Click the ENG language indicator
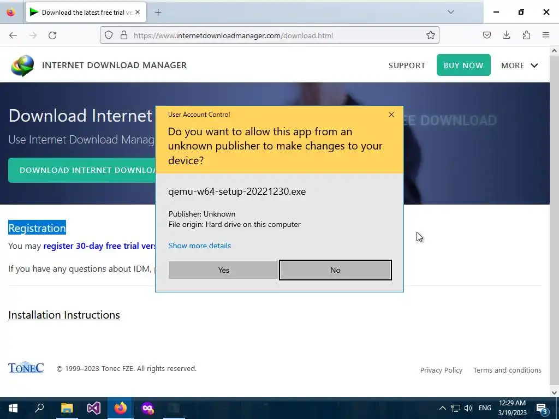This screenshot has width=559, height=419. pyautogui.click(x=485, y=408)
